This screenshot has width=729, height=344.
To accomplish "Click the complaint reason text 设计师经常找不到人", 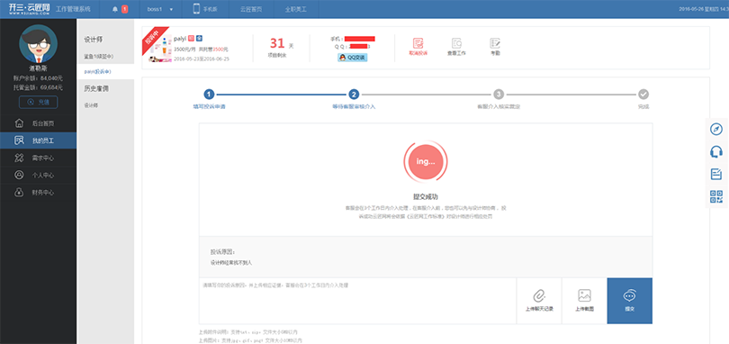I will click(x=231, y=263).
